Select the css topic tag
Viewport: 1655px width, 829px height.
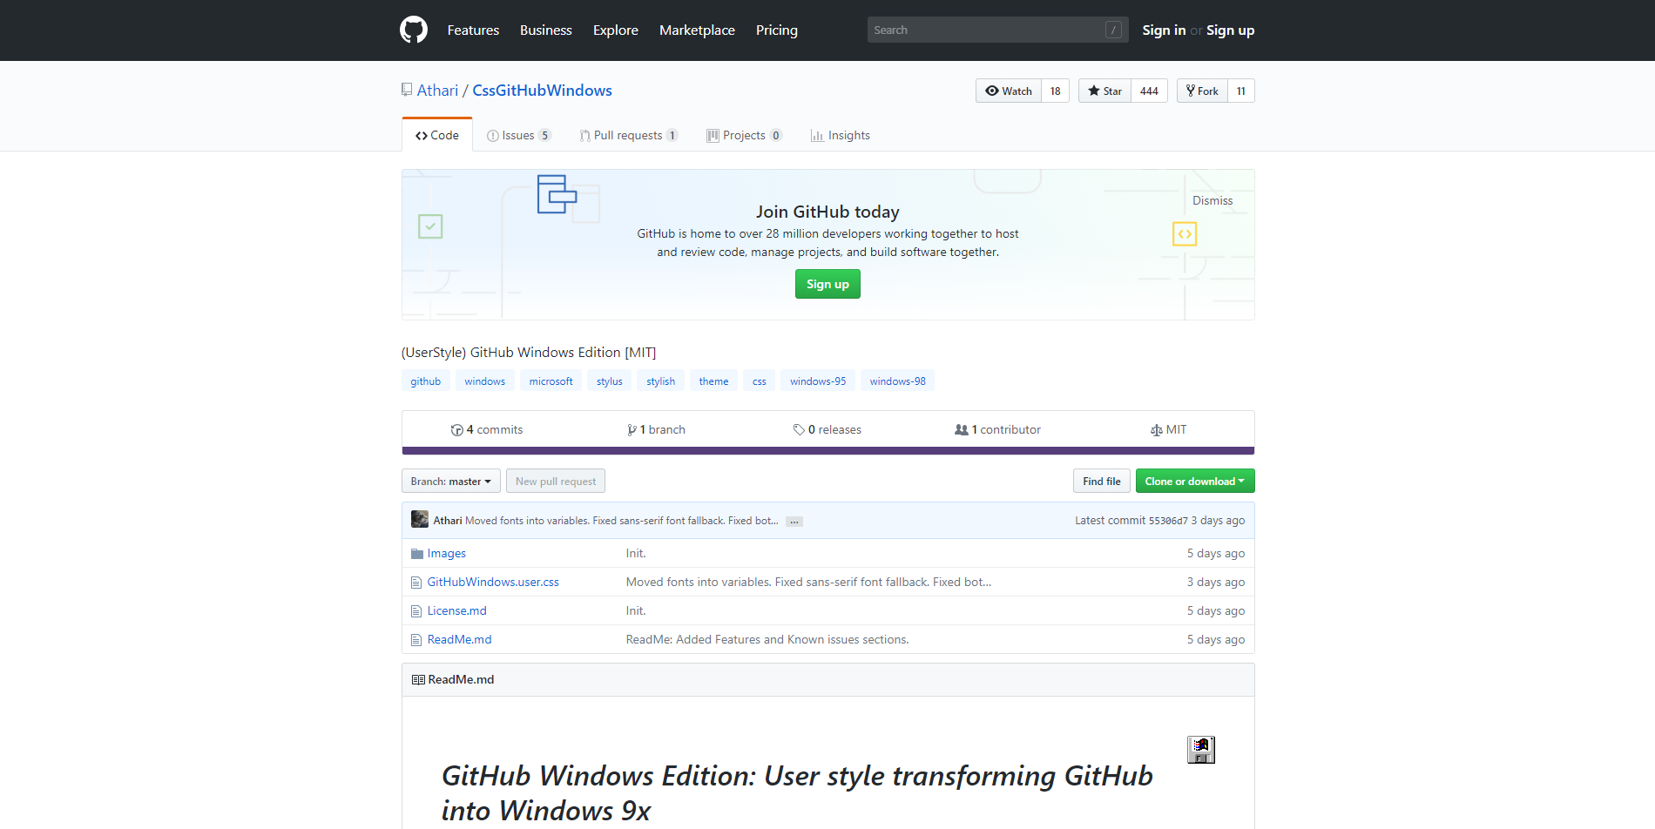[x=760, y=381]
